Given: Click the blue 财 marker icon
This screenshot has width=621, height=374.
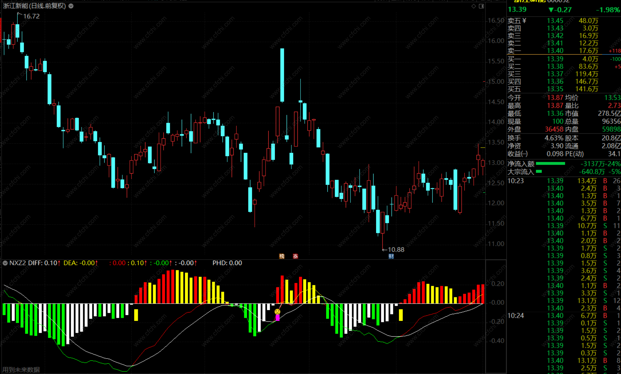Looking at the screenshot, I should 391,256.
